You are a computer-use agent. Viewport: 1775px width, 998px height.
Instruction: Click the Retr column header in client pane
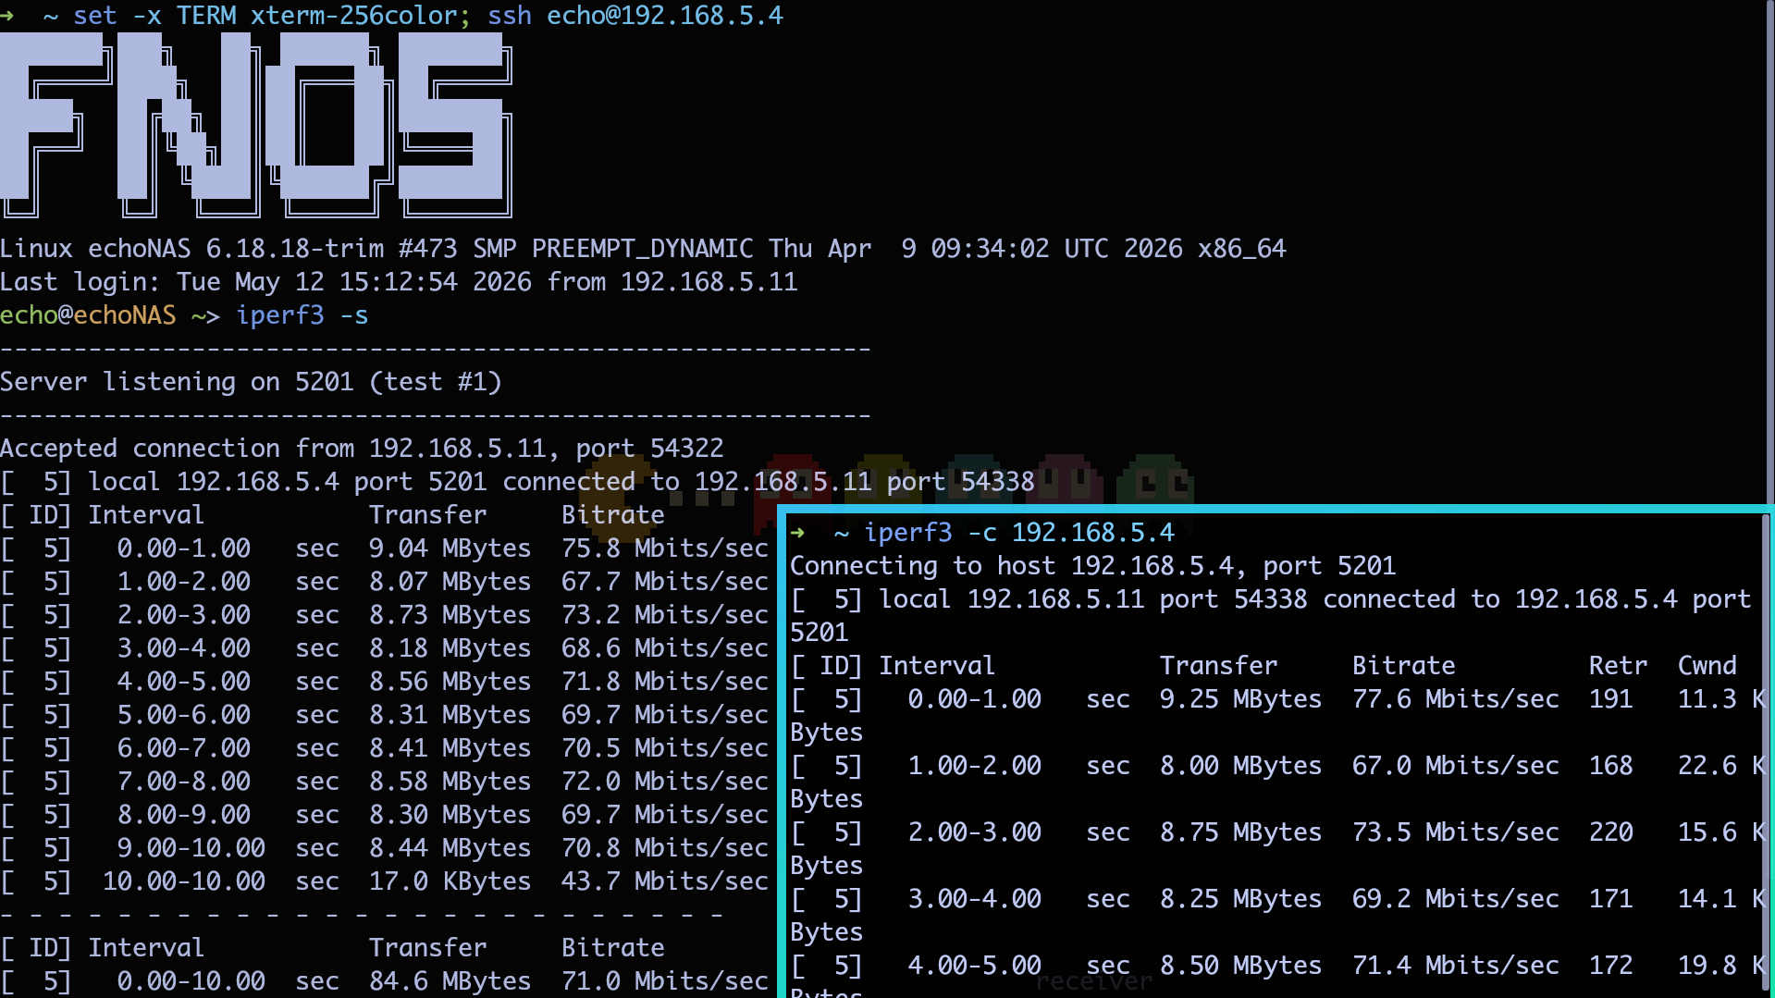1619,666
